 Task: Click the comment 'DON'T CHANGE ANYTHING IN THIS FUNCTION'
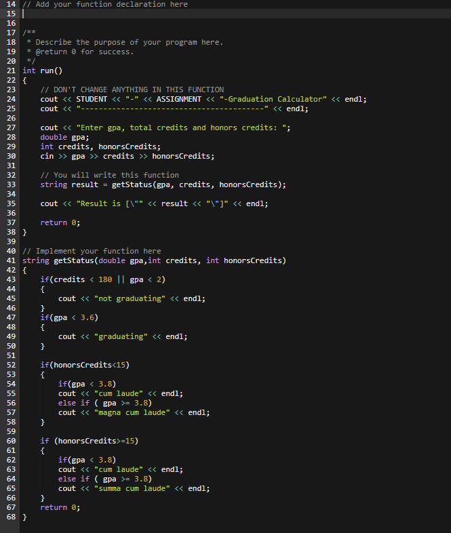pos(132,90)
